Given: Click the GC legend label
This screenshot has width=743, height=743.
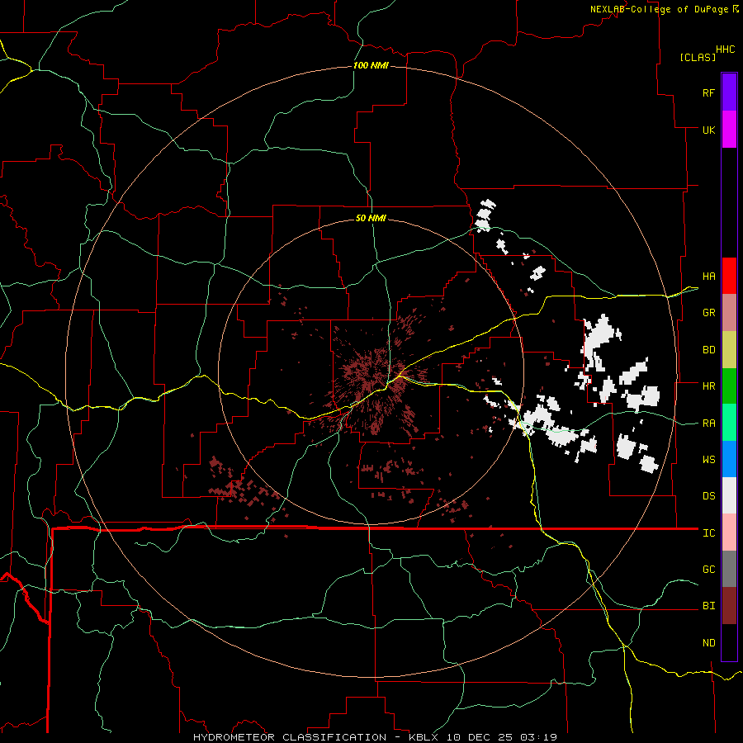Looking at the screenshot, I should (708, 570).
